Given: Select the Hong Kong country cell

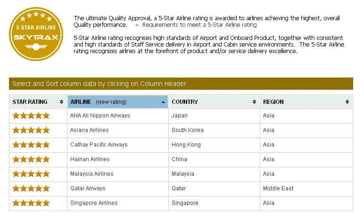Looking at the screenshot, I should pos(214,145).
